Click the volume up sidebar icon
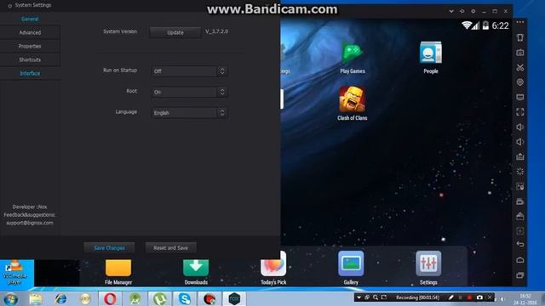Viewport: 545px width, 306px height. (520, 127)
